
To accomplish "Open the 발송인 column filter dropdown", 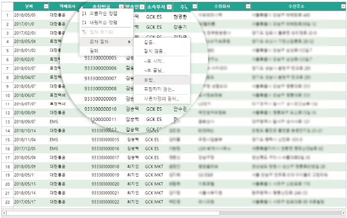I will pos(142,7).
